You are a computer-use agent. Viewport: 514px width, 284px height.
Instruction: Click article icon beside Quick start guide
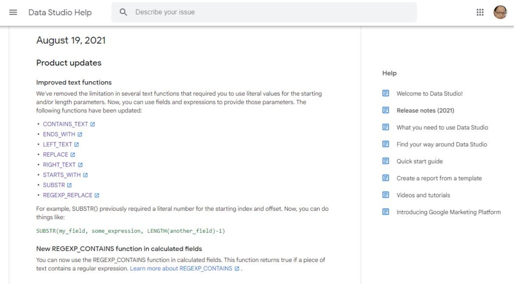click(x=386, y=161)
